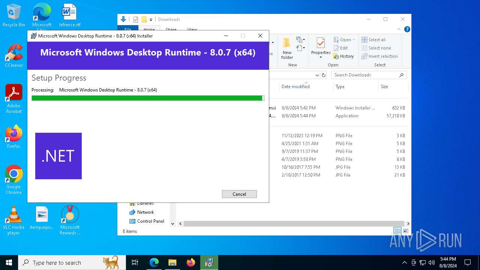The width and height of the screenshot is (480, 270).
Task: Click the taskbar search box
Action: tap(72, 262)
